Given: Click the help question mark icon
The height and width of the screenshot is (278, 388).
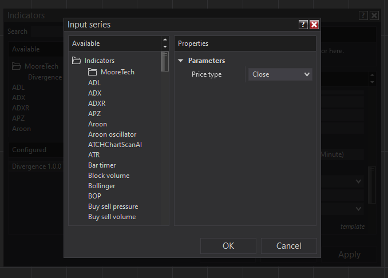Looking at the screenshot, I should [303, 25].
